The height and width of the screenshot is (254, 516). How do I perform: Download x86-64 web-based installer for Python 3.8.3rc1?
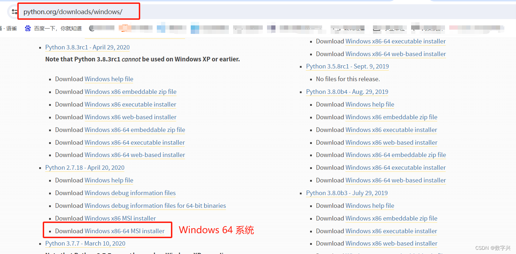(135, 155)
